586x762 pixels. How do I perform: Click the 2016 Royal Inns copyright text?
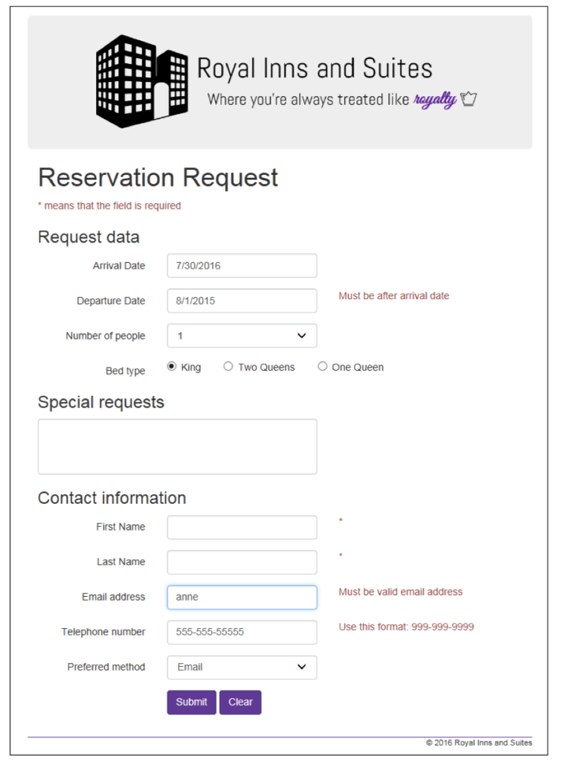coord(478,742)
